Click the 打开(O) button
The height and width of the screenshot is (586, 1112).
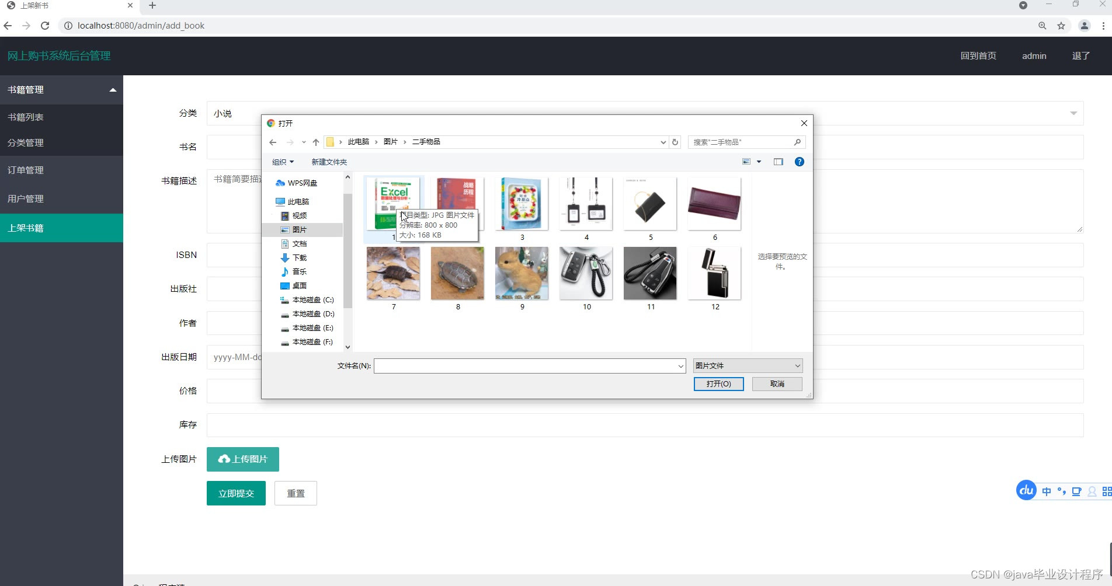718,384
